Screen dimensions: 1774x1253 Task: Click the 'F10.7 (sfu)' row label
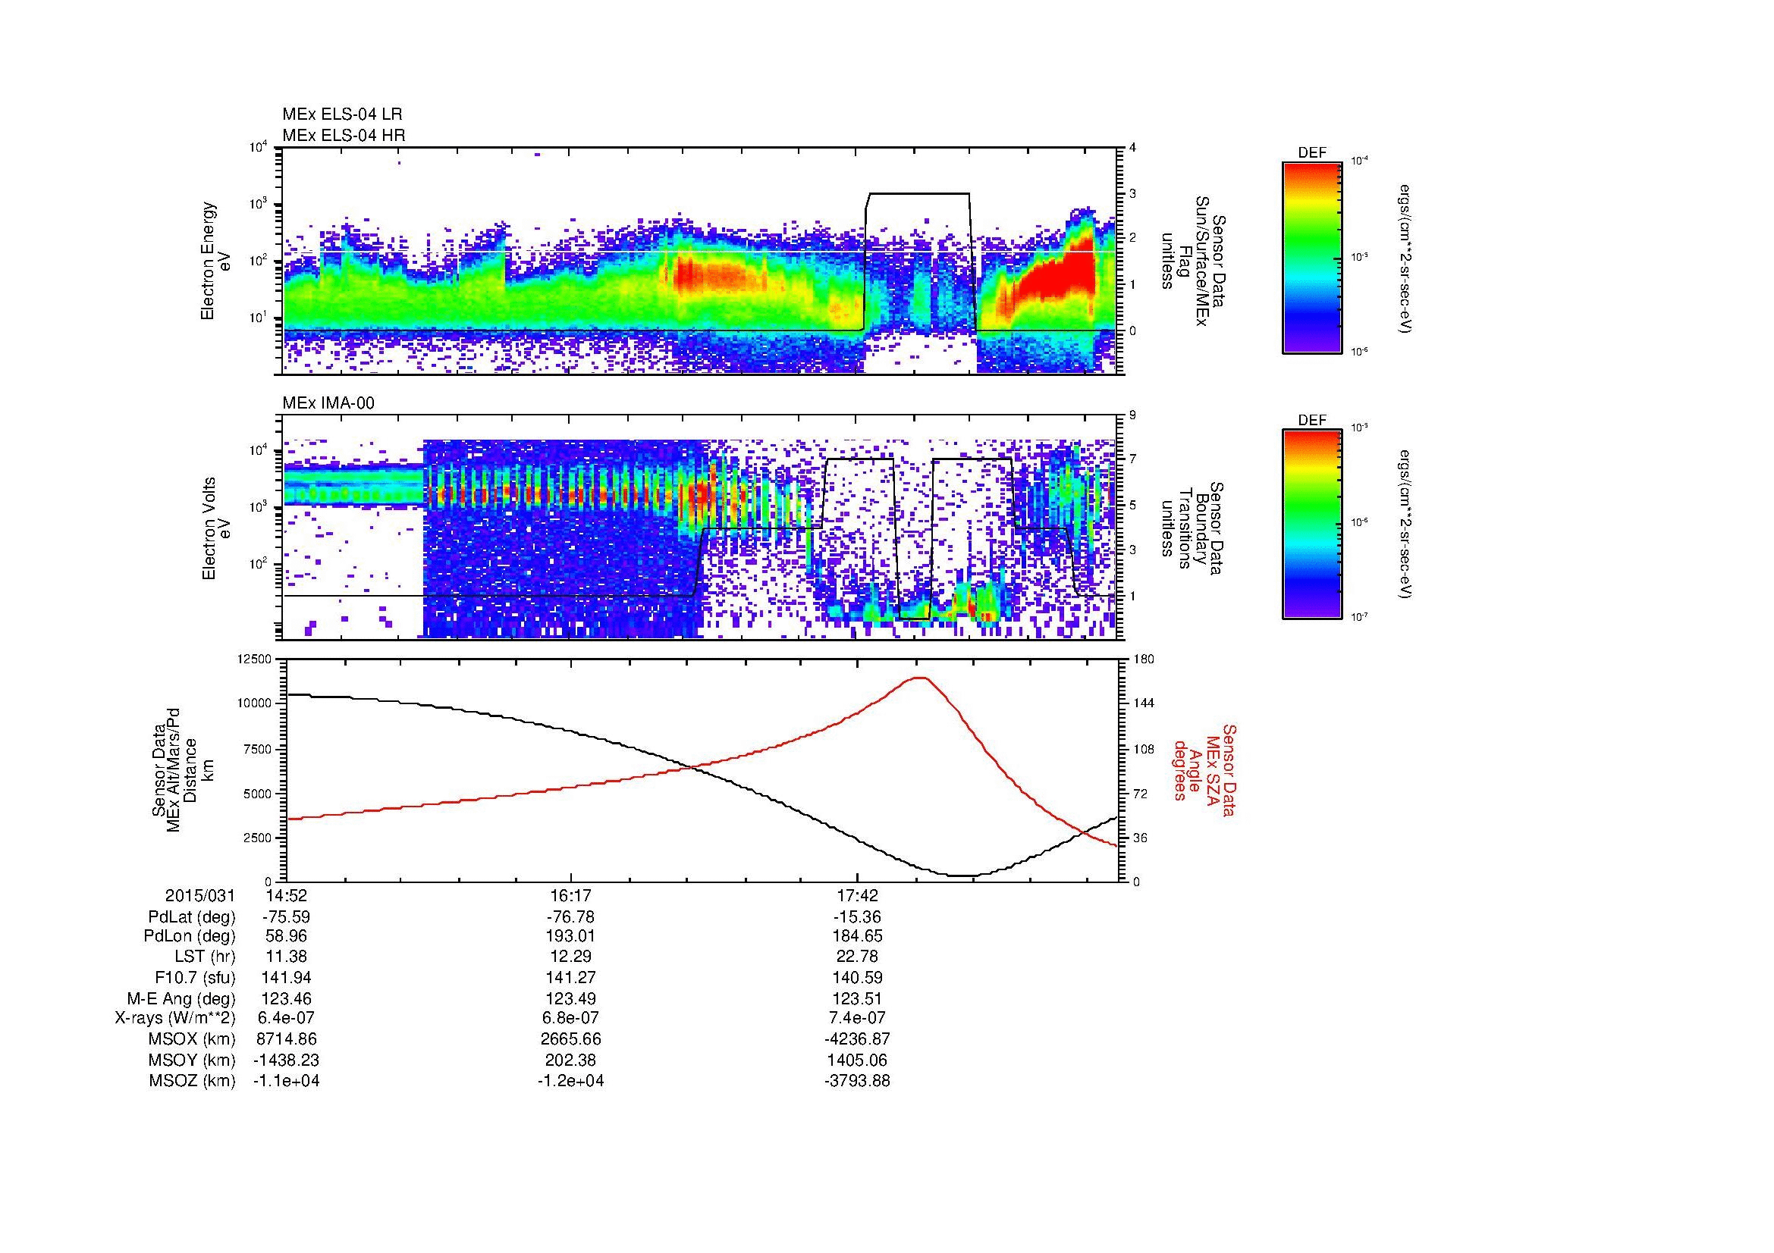coord(195,977)
